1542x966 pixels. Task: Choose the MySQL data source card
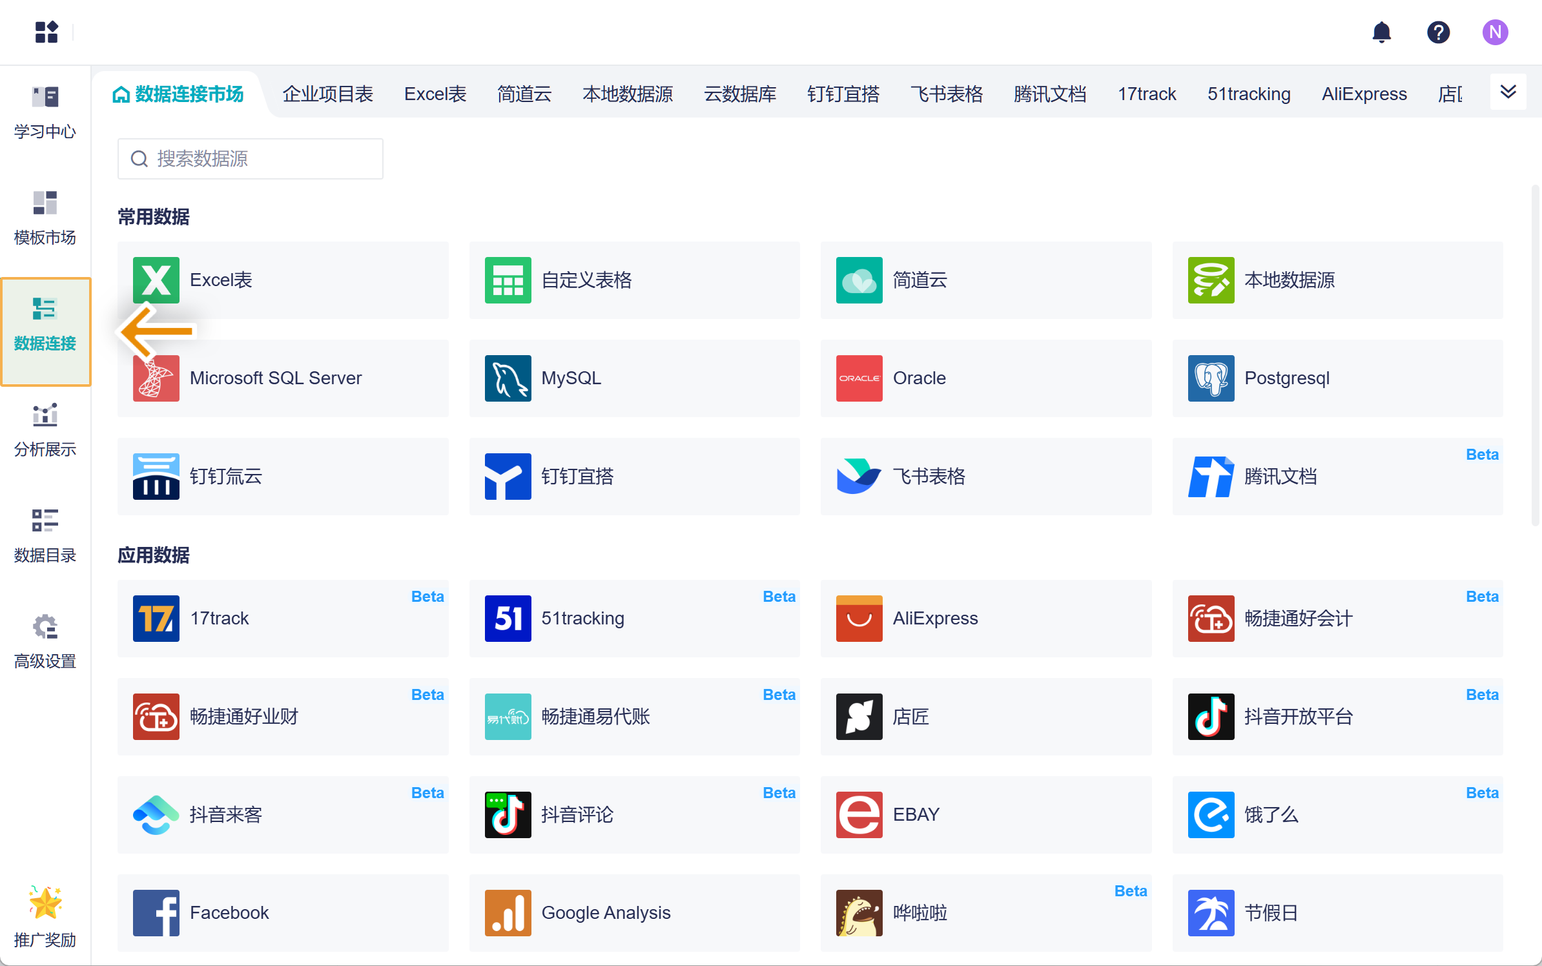tap(634, 378)
